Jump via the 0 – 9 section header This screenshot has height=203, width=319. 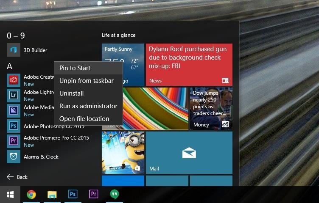click(x=16, y=36)
